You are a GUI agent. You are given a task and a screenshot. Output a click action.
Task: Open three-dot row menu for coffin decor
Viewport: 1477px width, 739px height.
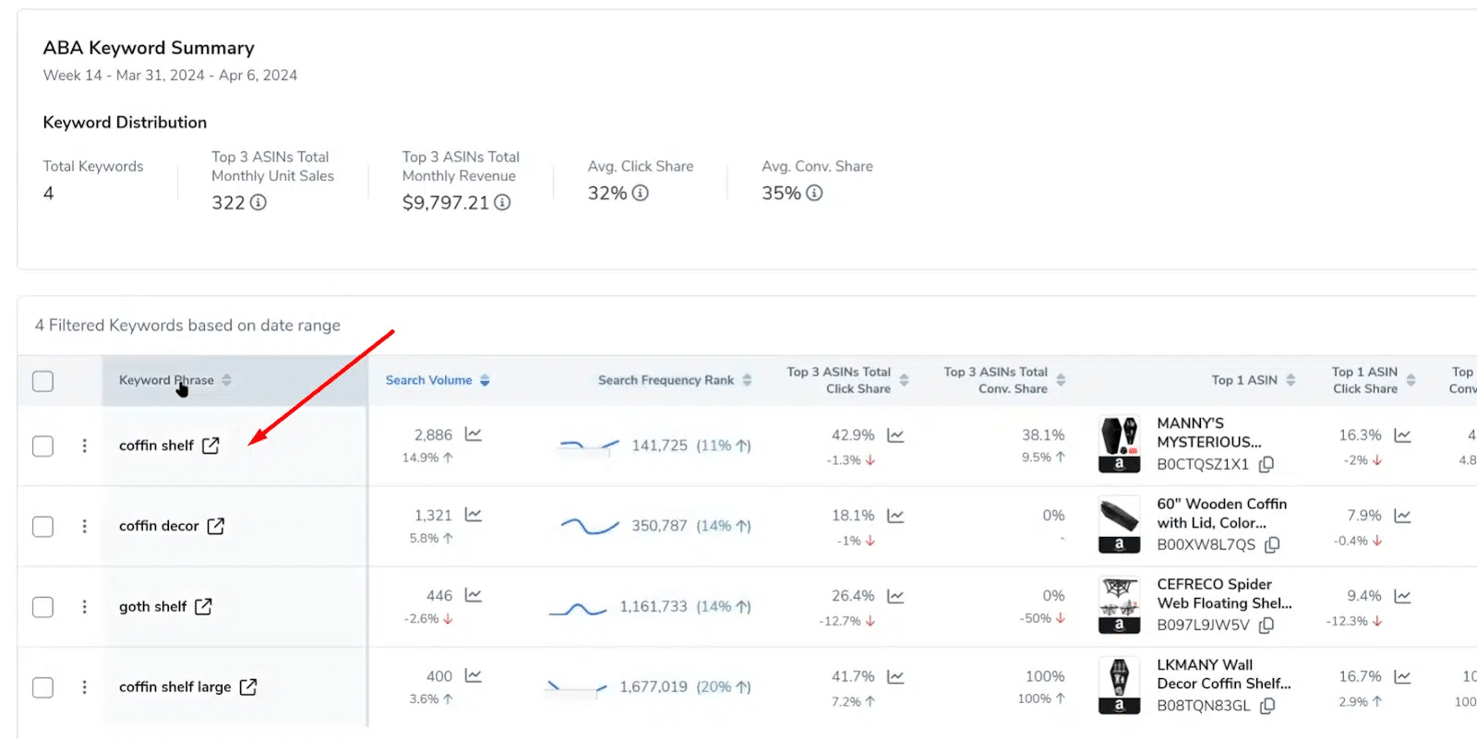85,526
